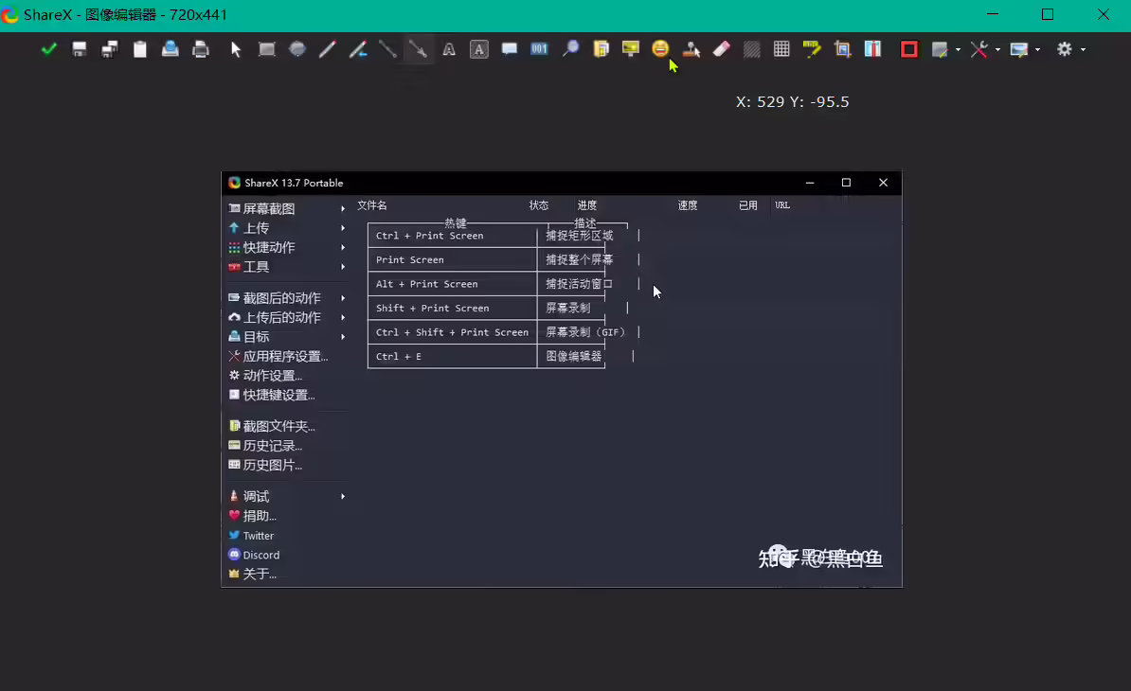Open the red border color picker
The height and width of the screenshot is (691, 1131).
pyautogui.click(x=908, y=49)
